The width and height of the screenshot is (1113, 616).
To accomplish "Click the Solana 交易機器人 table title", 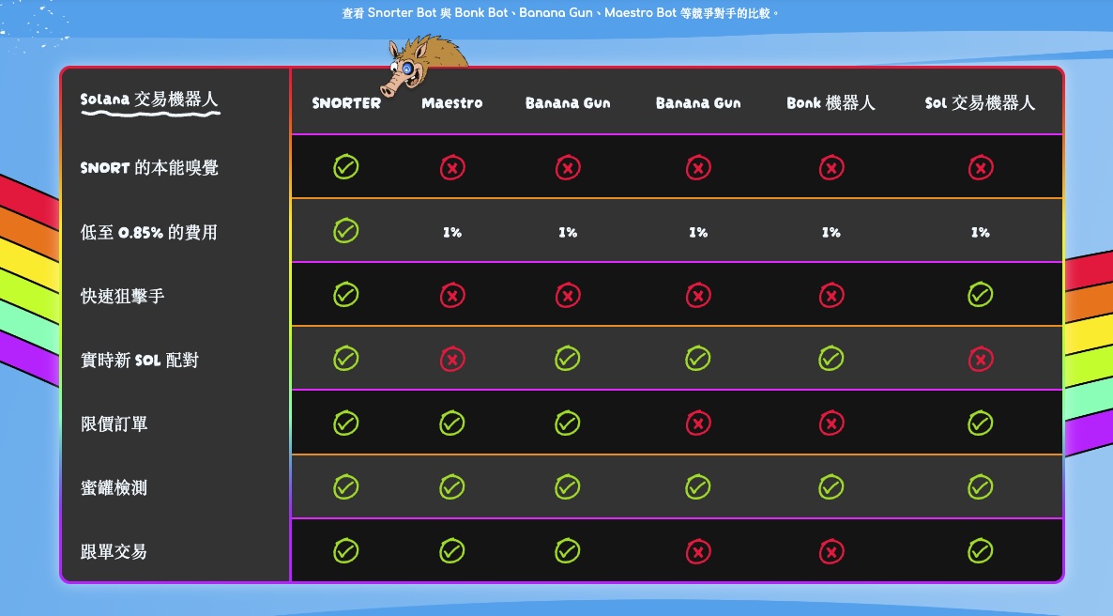I will click(x=149, y=100).
